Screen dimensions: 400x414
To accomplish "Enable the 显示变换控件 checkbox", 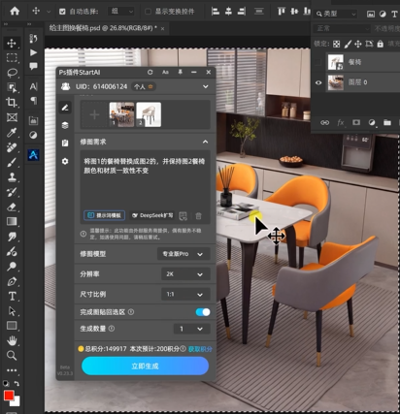I will tap(148, 12).
